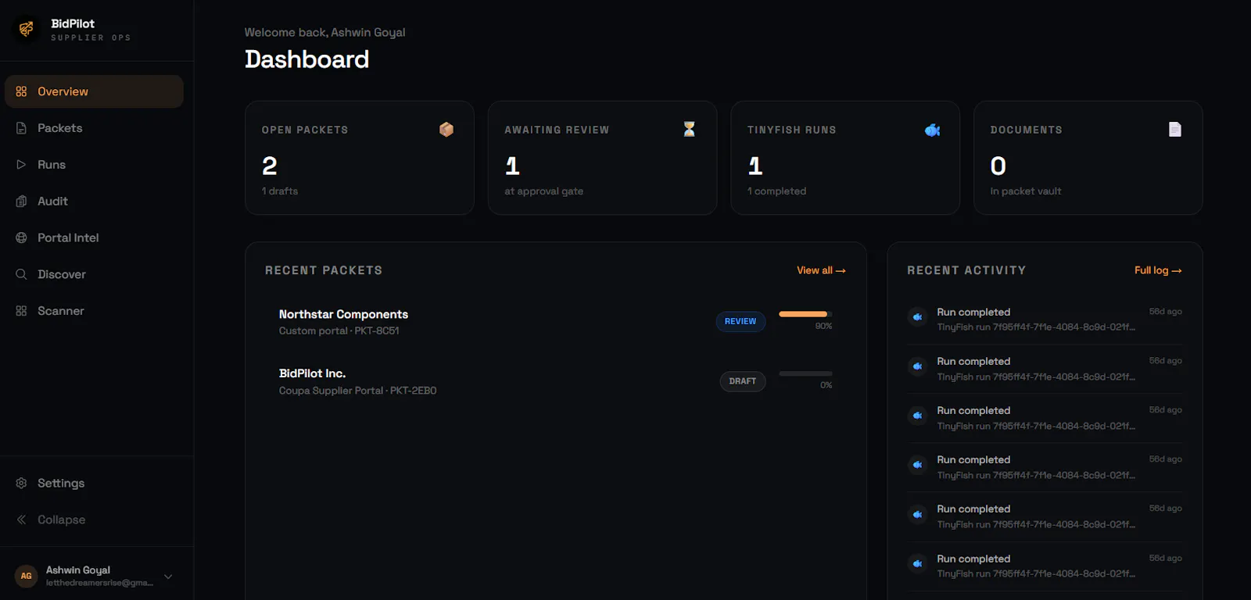Click the Runs play icon
This screenshot has height=600, width=1251.
coord(21,165)
